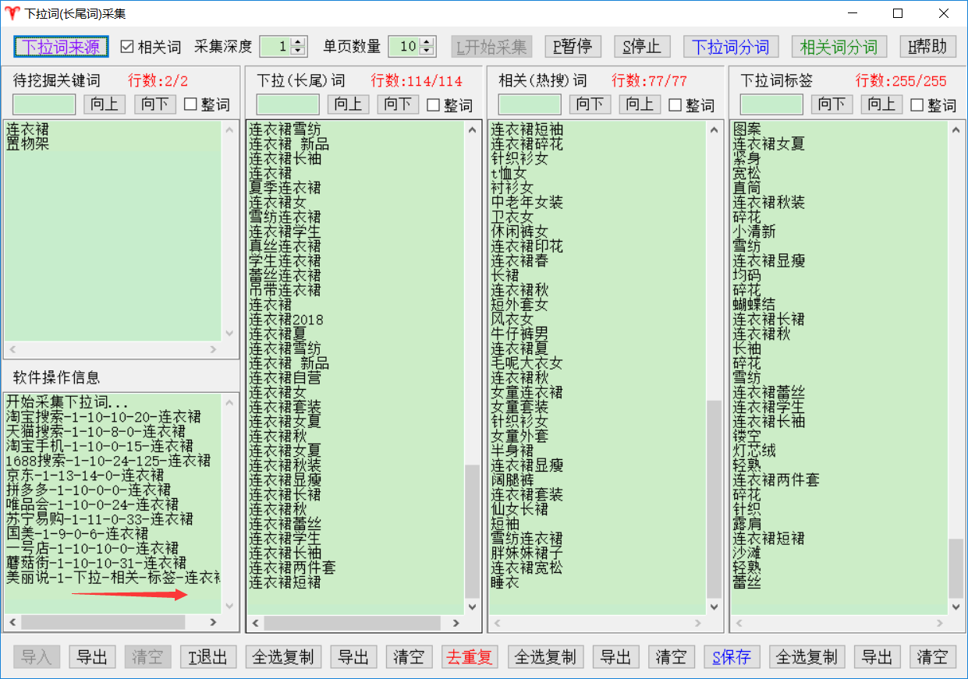Enable 整词 checkbox in 待挖掘关键词 panel
Viewport: 968px width, 679px height.
click(190, 104)
